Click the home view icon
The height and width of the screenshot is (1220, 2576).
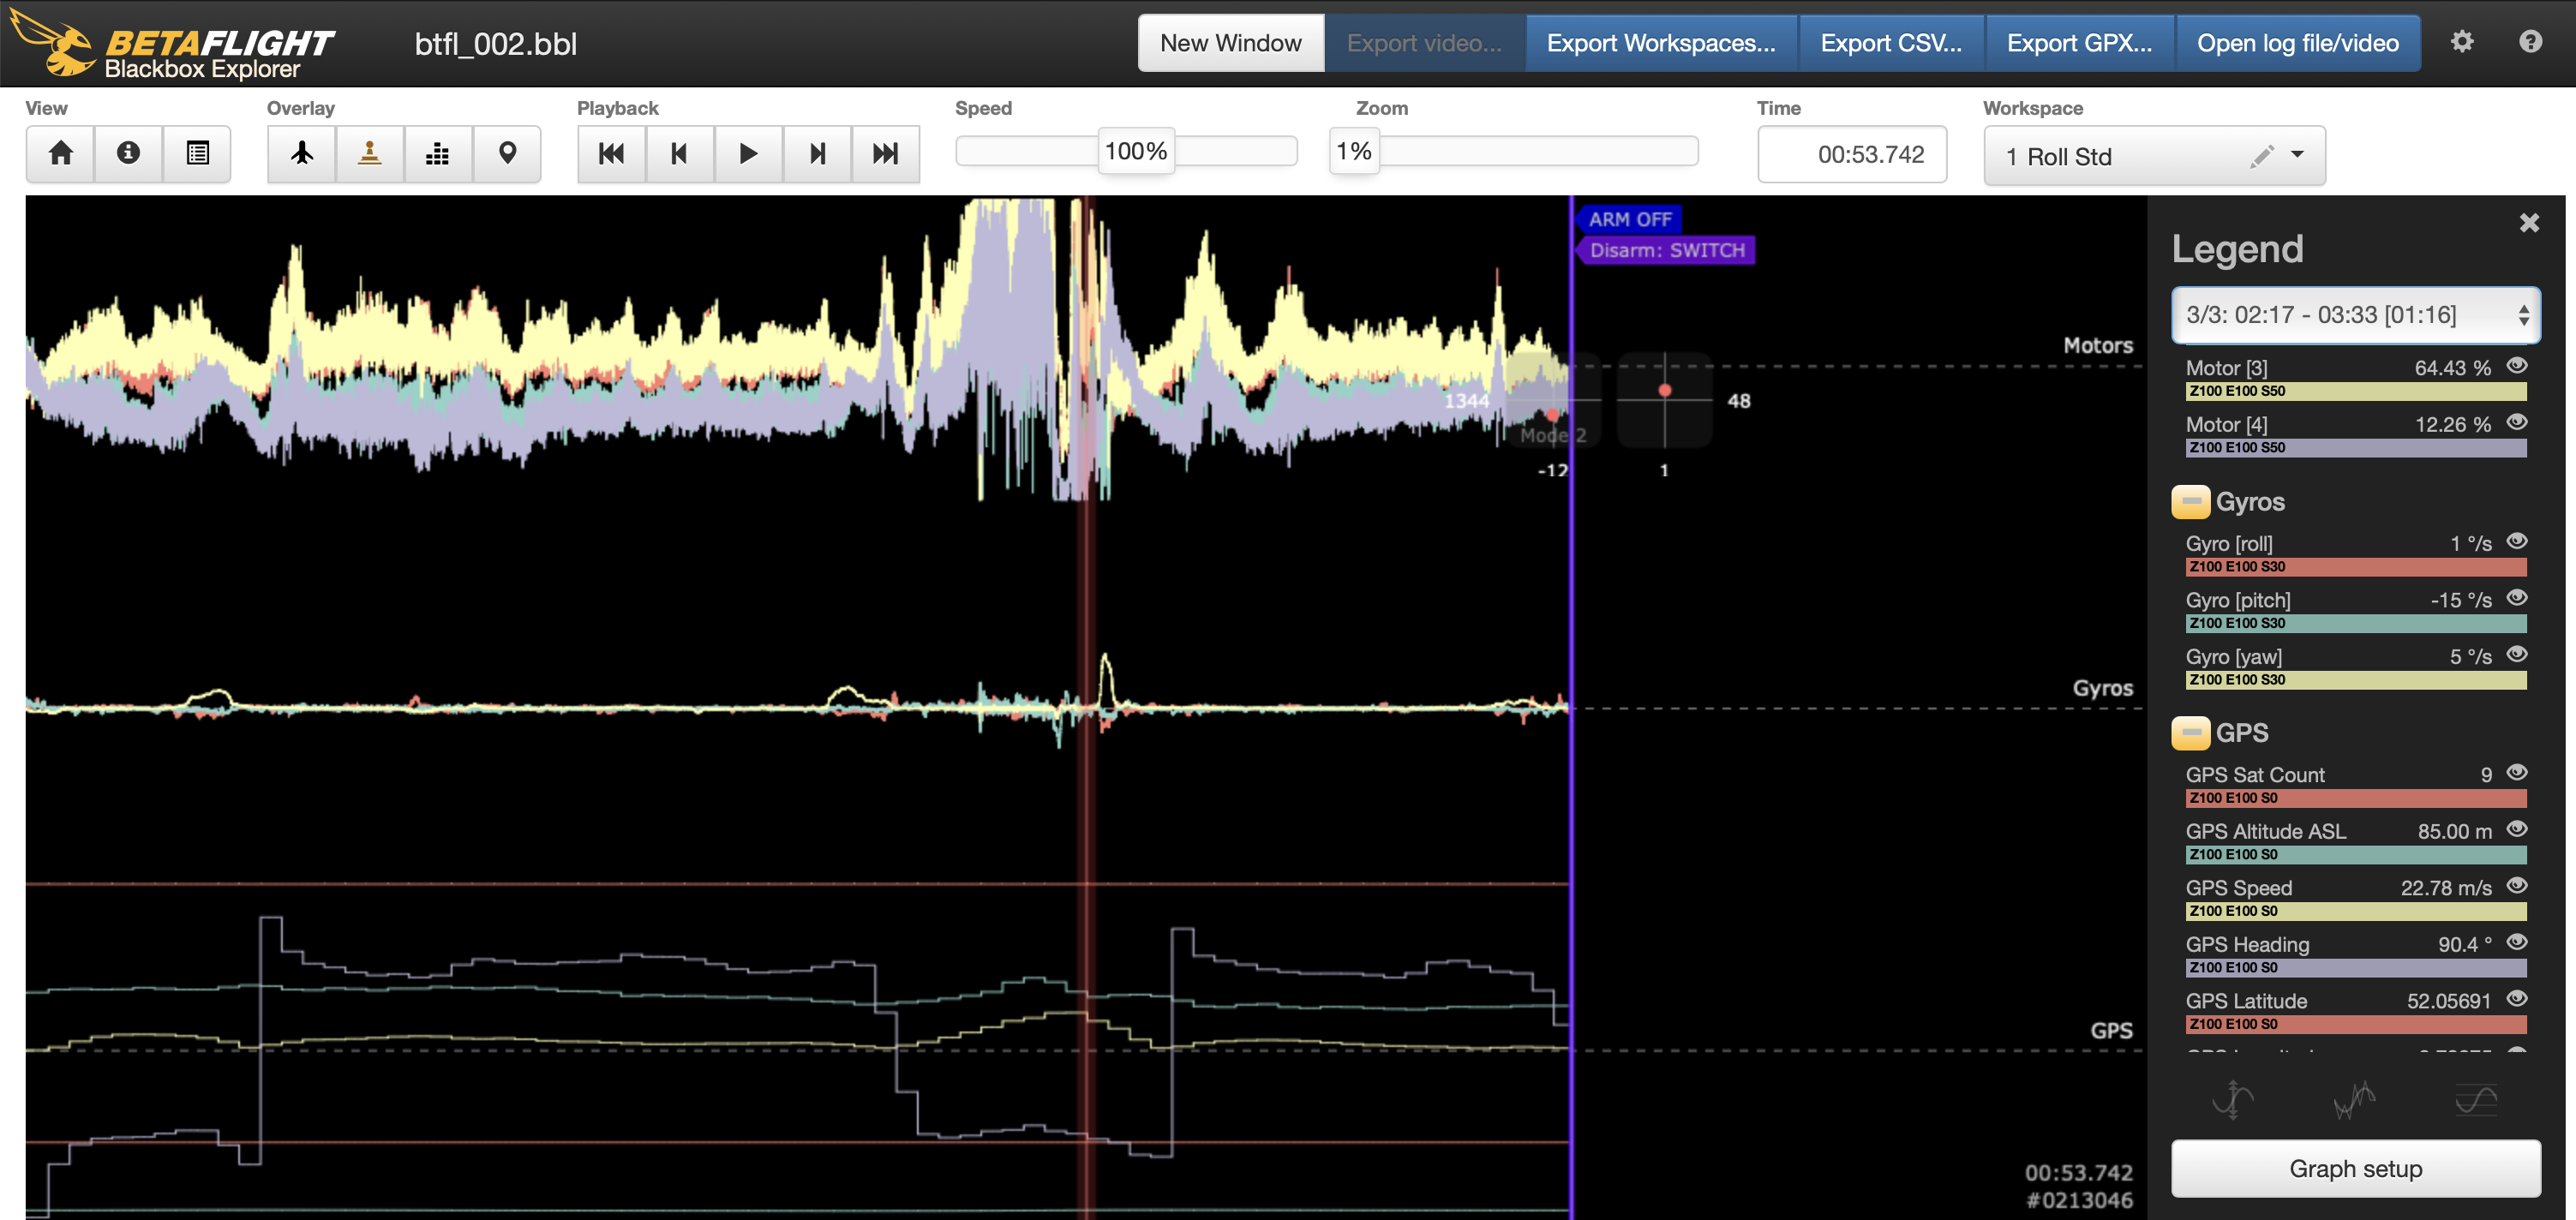60,153
